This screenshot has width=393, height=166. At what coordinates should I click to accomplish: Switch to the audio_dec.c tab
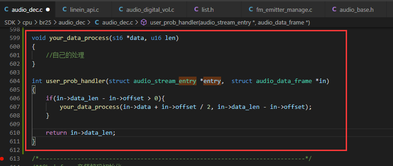point(28,10)
